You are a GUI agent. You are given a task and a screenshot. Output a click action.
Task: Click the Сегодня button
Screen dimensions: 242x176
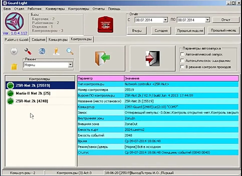[x=161, y=31]
